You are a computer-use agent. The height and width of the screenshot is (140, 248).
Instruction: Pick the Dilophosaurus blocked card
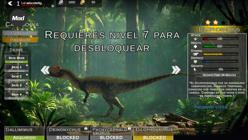pos(153,133)
